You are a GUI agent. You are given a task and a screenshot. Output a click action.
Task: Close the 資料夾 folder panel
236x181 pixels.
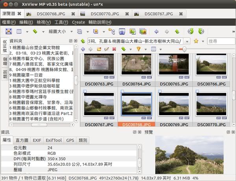[76, 41]
